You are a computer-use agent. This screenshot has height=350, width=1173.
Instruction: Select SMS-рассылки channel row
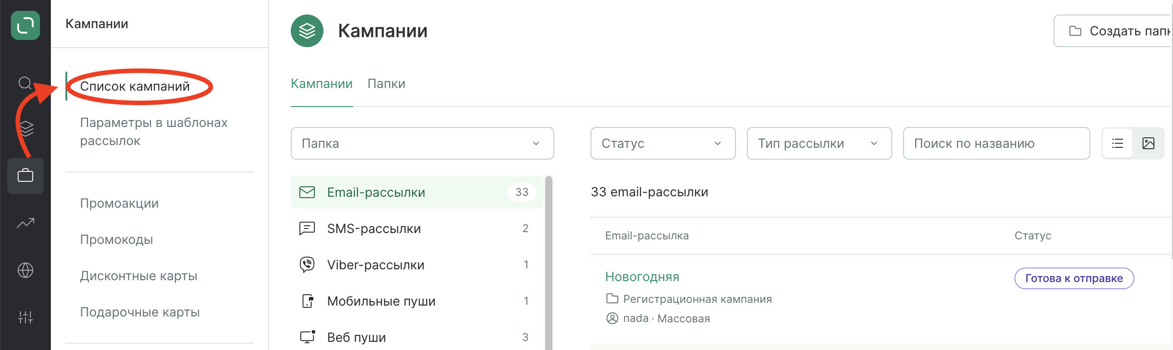click(417, 228)
